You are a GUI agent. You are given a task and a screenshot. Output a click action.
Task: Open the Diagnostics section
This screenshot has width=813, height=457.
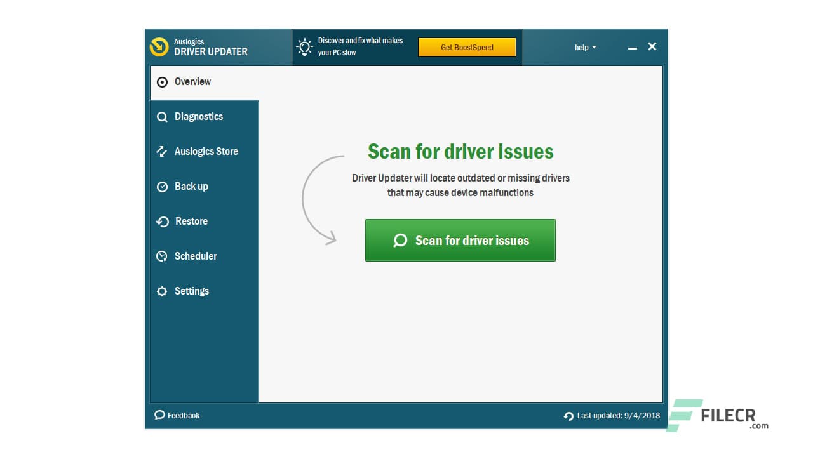pos(199,117)
